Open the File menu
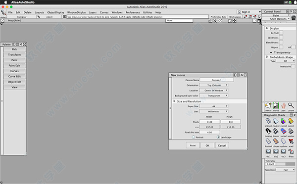 pos(10,12)
